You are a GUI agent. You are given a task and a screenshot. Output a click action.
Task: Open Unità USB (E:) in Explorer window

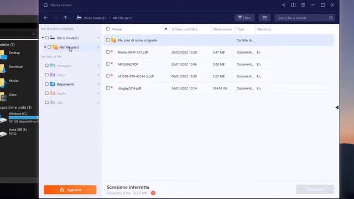14,132
